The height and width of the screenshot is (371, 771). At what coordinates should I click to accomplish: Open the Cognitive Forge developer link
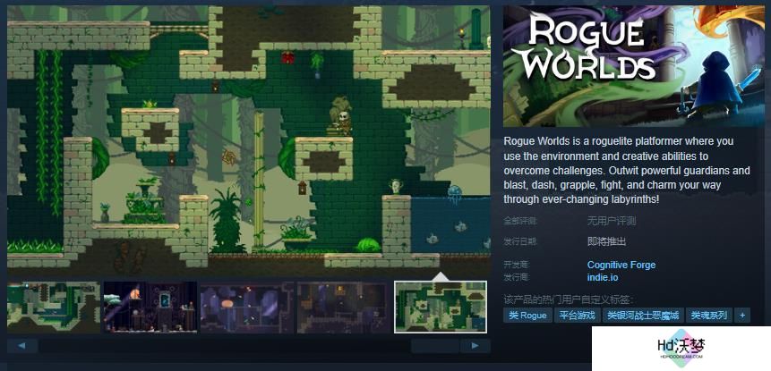click(621, 265)
